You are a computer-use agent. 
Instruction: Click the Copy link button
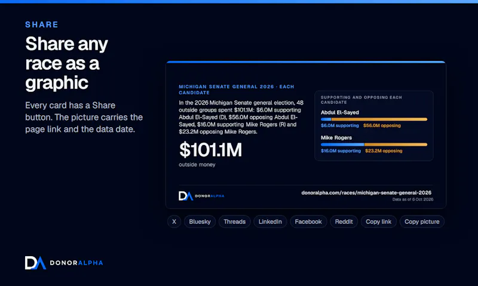coord(378,222)
